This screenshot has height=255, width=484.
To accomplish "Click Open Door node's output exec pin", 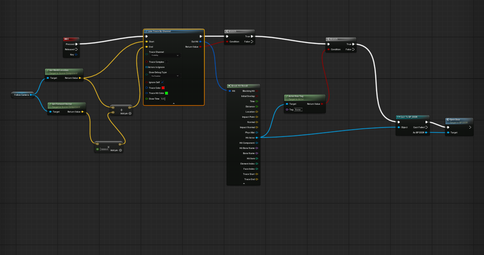I will pos(470,127).
